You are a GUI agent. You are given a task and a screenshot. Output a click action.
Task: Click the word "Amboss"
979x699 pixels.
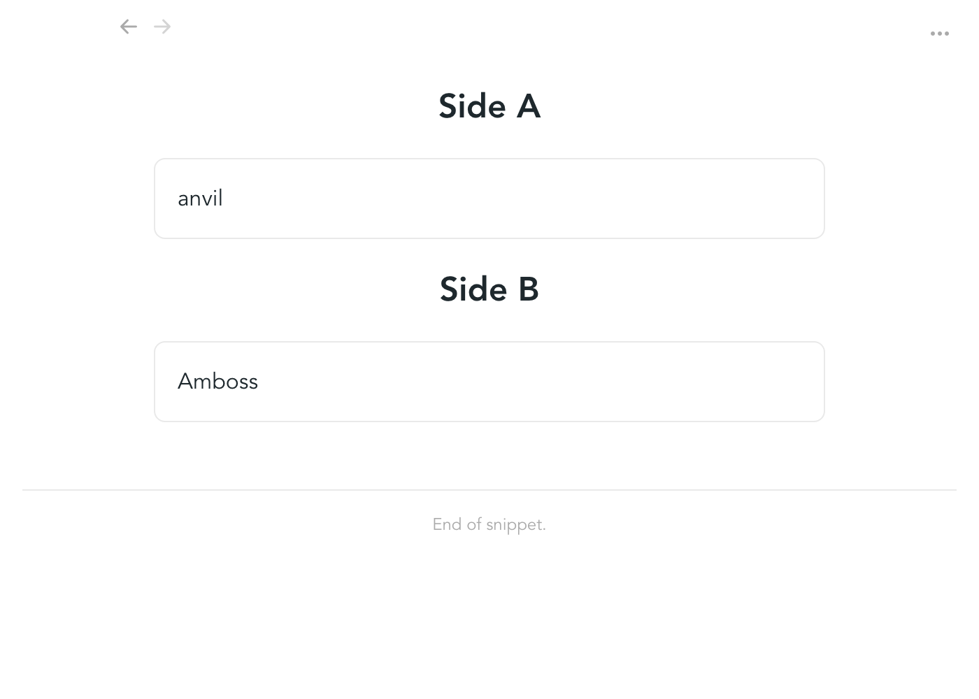tap(217, 382)
